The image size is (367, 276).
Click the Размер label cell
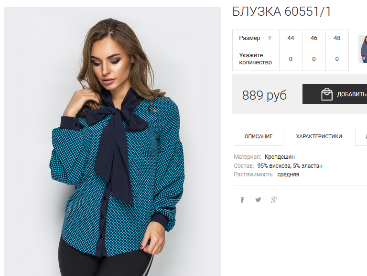click(256, 38)
